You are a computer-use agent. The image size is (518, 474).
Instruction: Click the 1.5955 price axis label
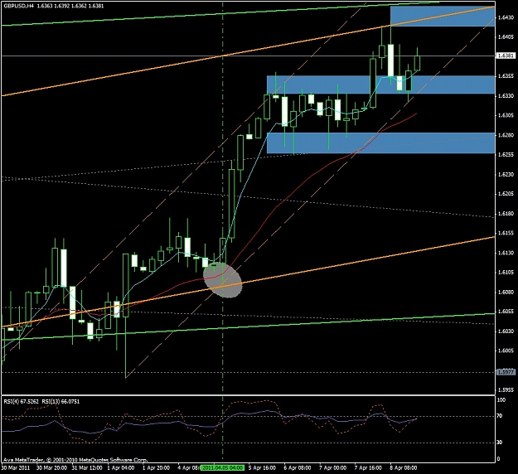506,390
